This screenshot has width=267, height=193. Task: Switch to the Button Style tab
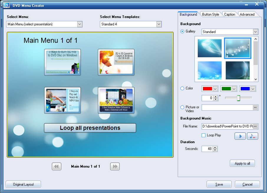click(x=210, y=14)
